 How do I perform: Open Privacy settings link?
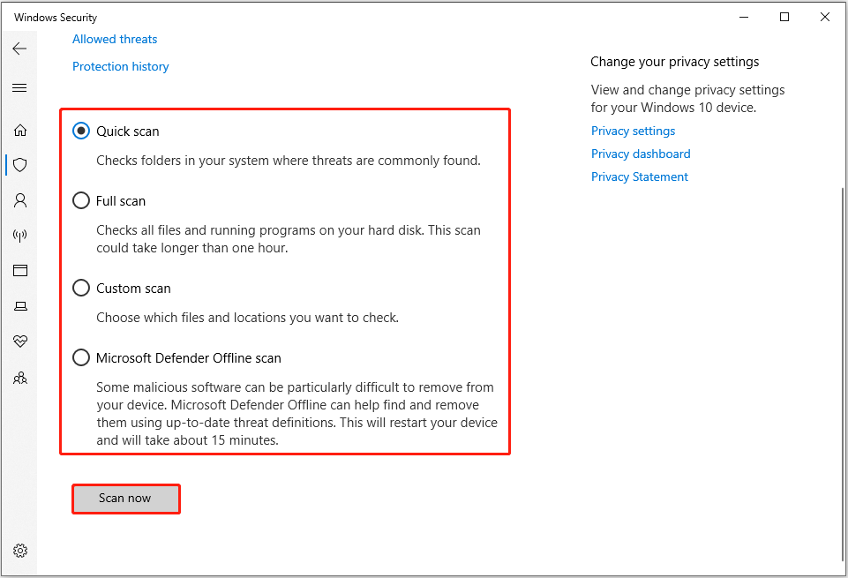click(x=633, y=131)
